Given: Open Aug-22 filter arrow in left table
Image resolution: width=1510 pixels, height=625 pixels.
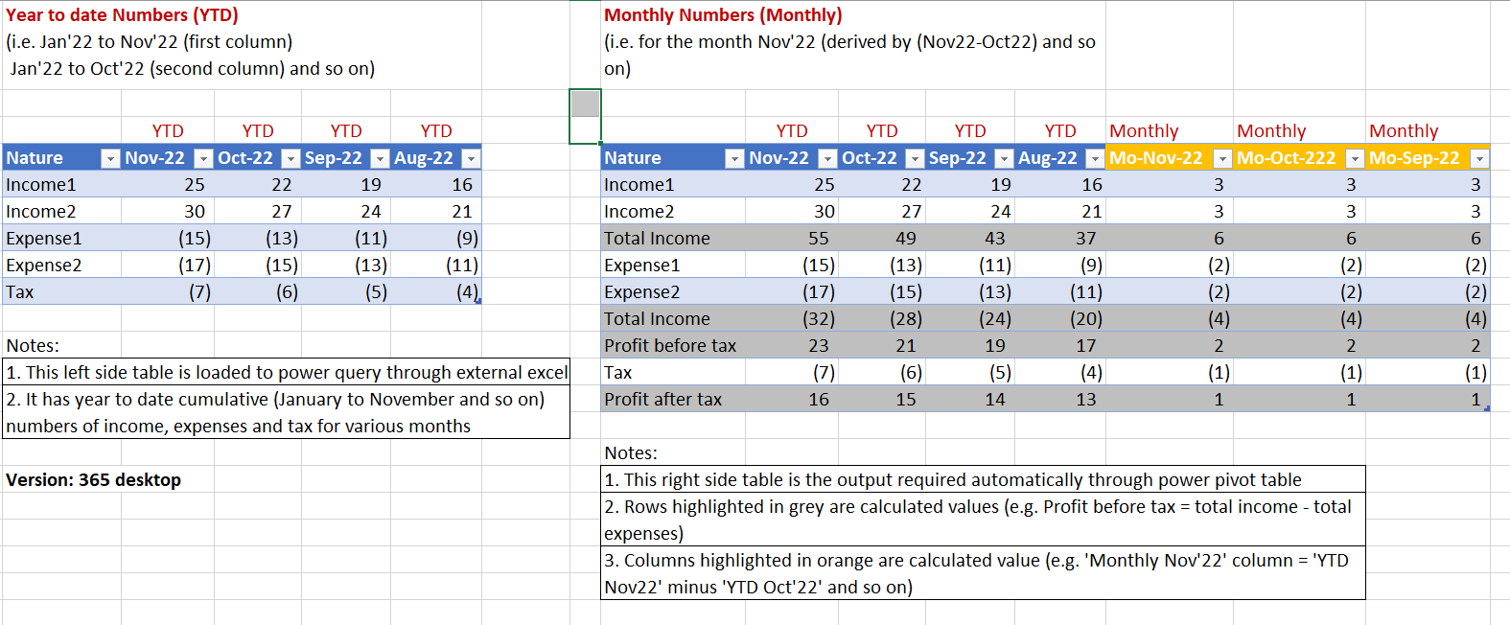Looking at the screenshot, I should (470, 158).
